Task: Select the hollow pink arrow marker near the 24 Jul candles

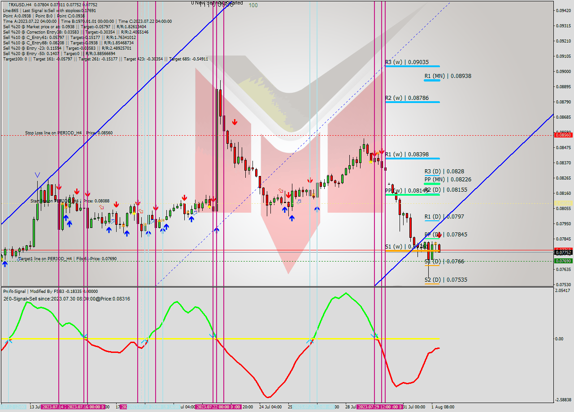Action: 281,190
